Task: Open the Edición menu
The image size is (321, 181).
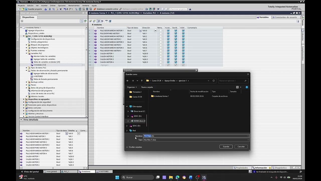Action: pos(30,5)
